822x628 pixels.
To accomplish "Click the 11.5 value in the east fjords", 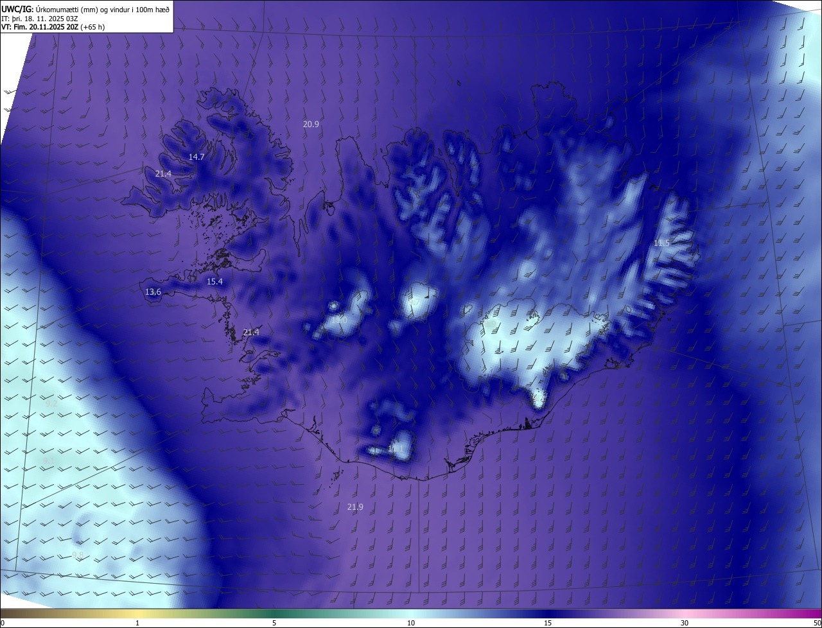I will click(661, 243).
